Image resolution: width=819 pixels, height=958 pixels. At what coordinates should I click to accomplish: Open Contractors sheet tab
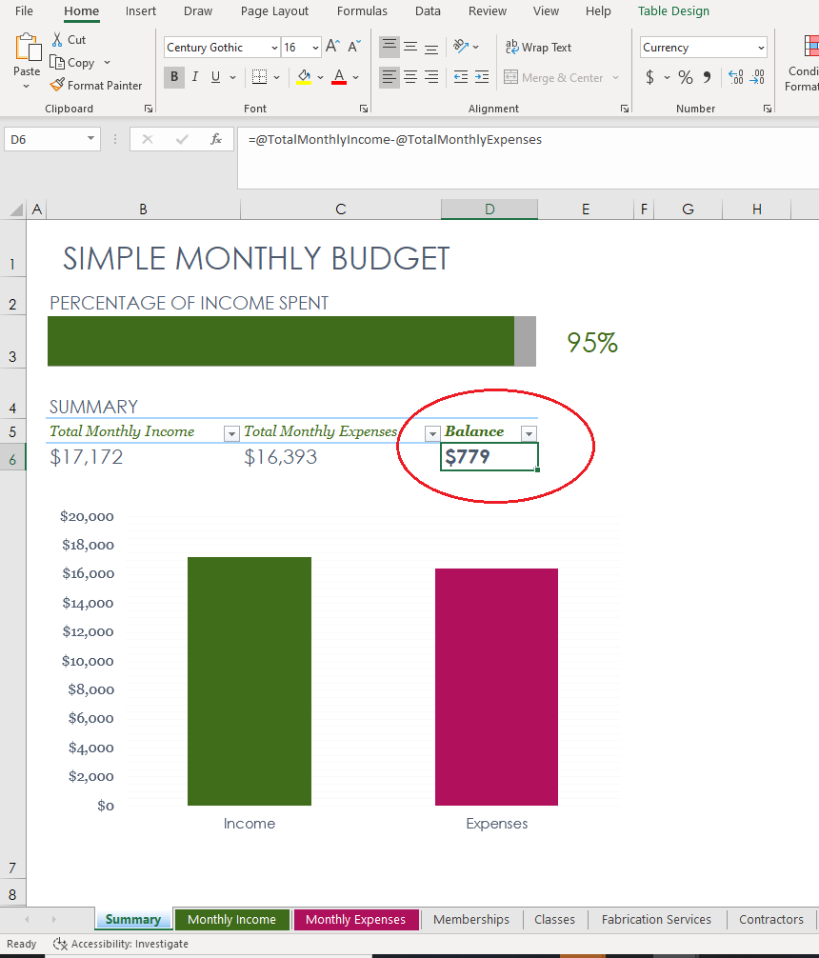(771, 920)
